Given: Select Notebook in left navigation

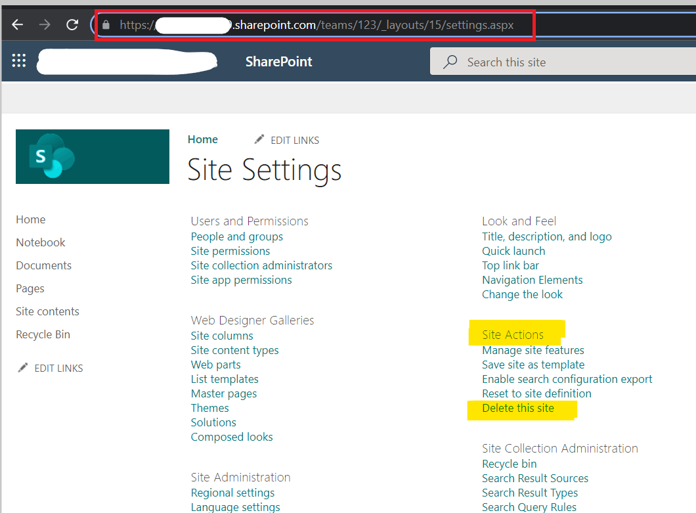Looking at the screenshot, I should click(x=40, y=242).
